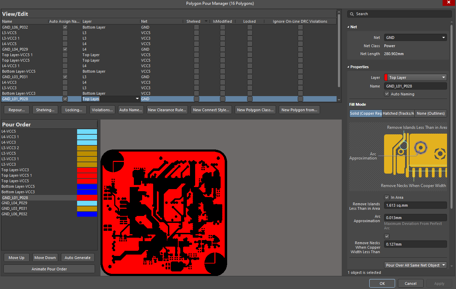The height and width of the screenshot is (289, 456).
Task: Disable the Auto Naming checkbox
Action: coord(386,94)
